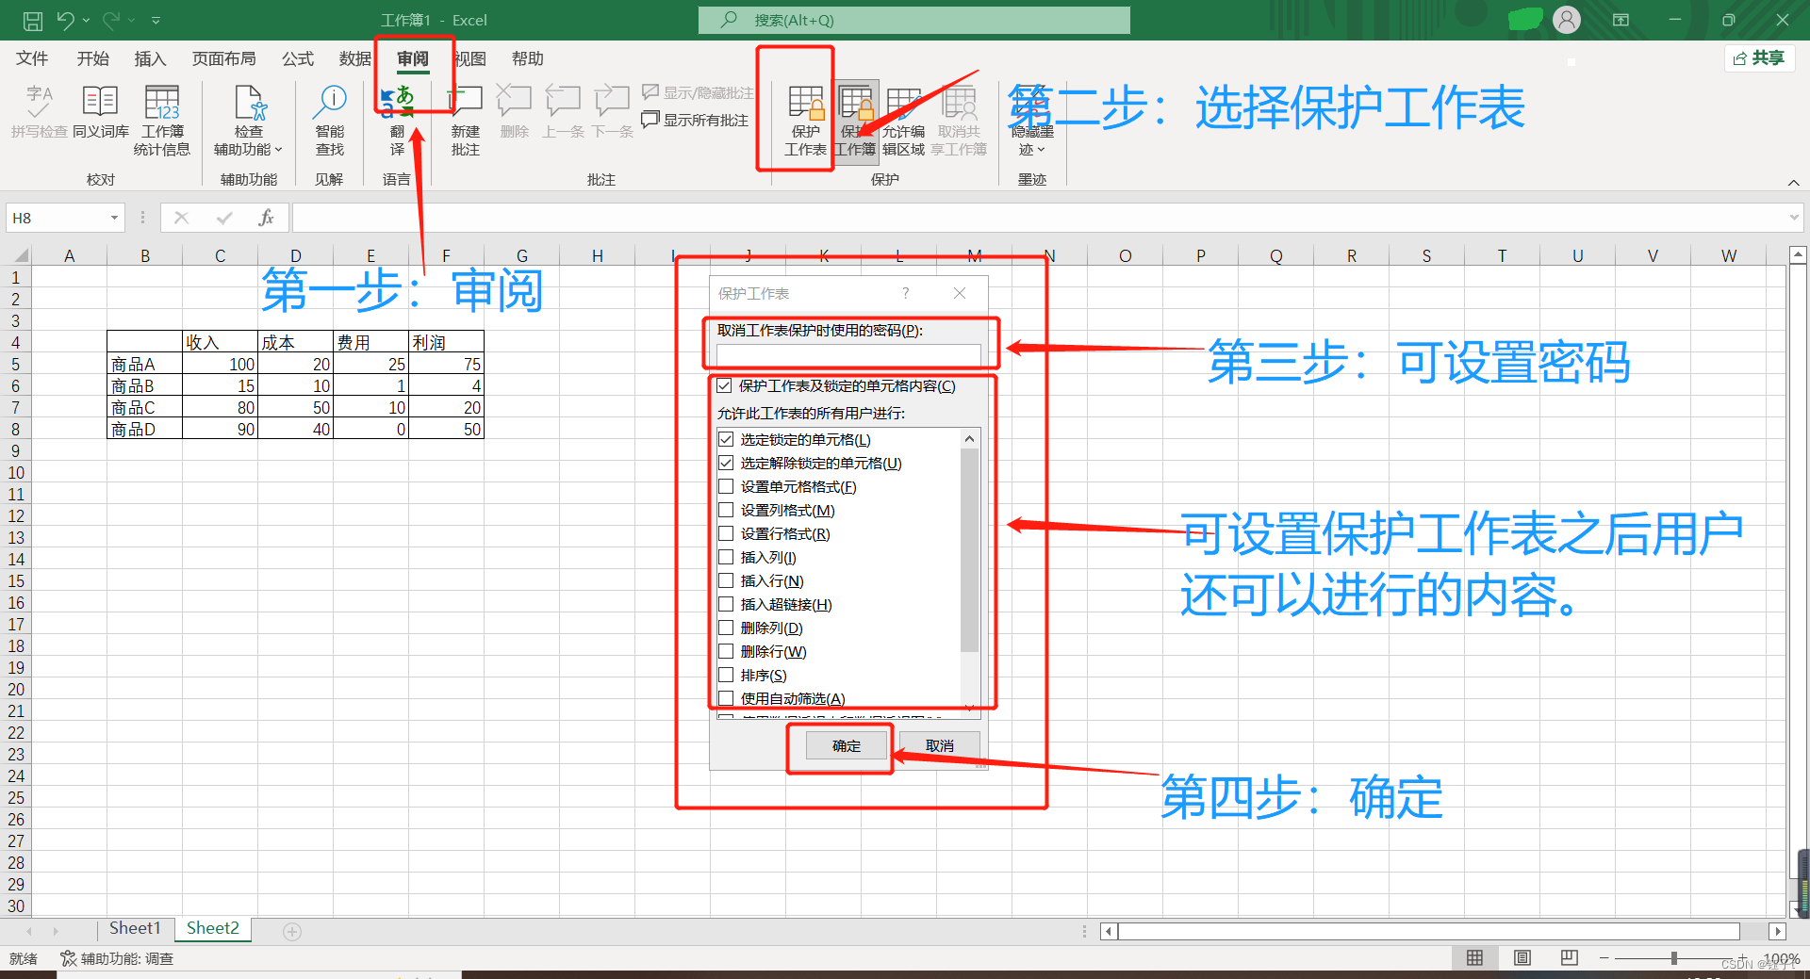This screenshot has height=979, width=1810.
Task: Enable 删除列 checkbox
Action: pos(726,628)
